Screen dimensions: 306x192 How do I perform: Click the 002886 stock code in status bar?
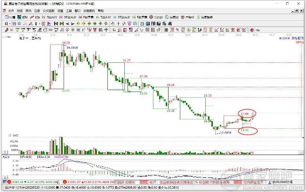pyautogui.click(x=282, y=182)
